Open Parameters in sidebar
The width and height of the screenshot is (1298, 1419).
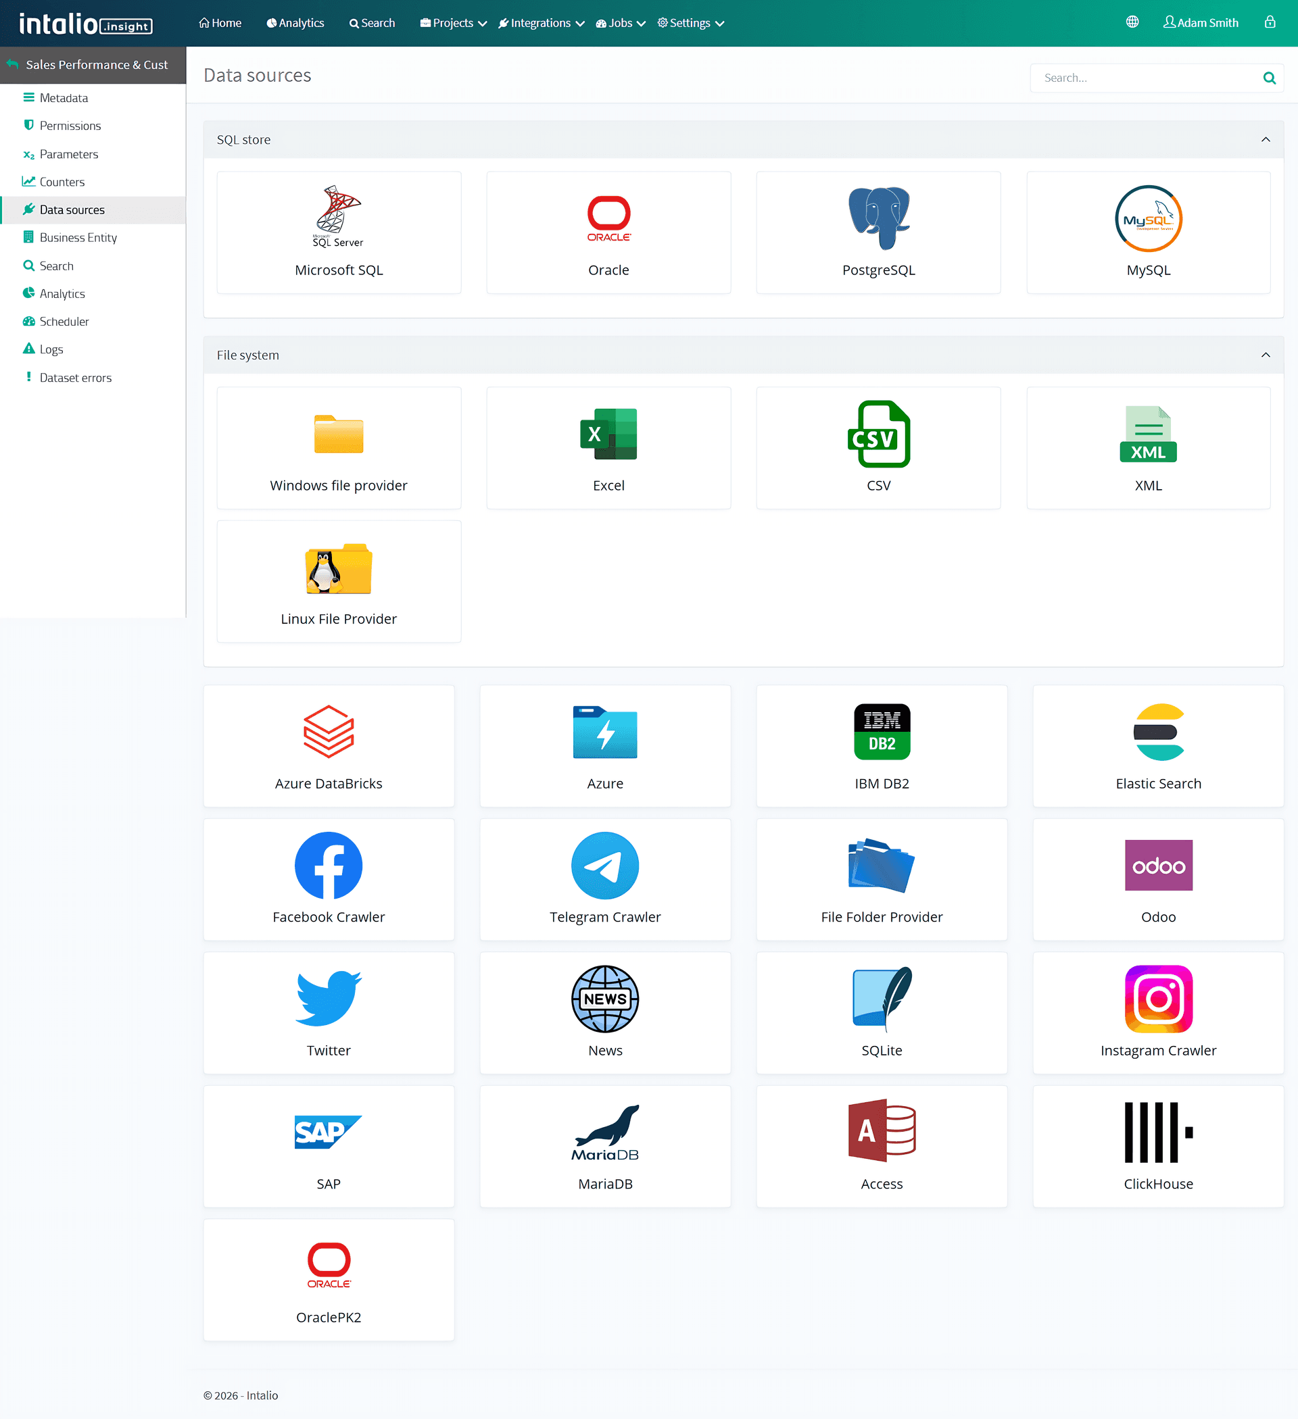tap(93, 154)
